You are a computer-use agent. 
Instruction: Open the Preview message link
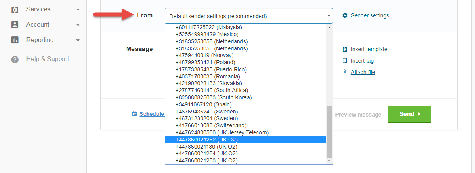[x=358, y=115]
